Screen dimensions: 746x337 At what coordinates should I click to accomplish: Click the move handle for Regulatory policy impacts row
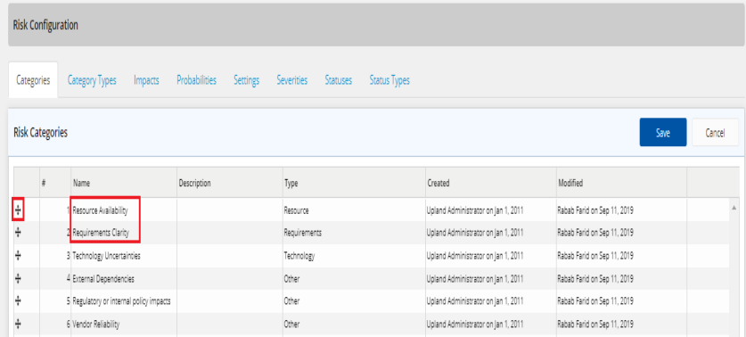[18, 301]
